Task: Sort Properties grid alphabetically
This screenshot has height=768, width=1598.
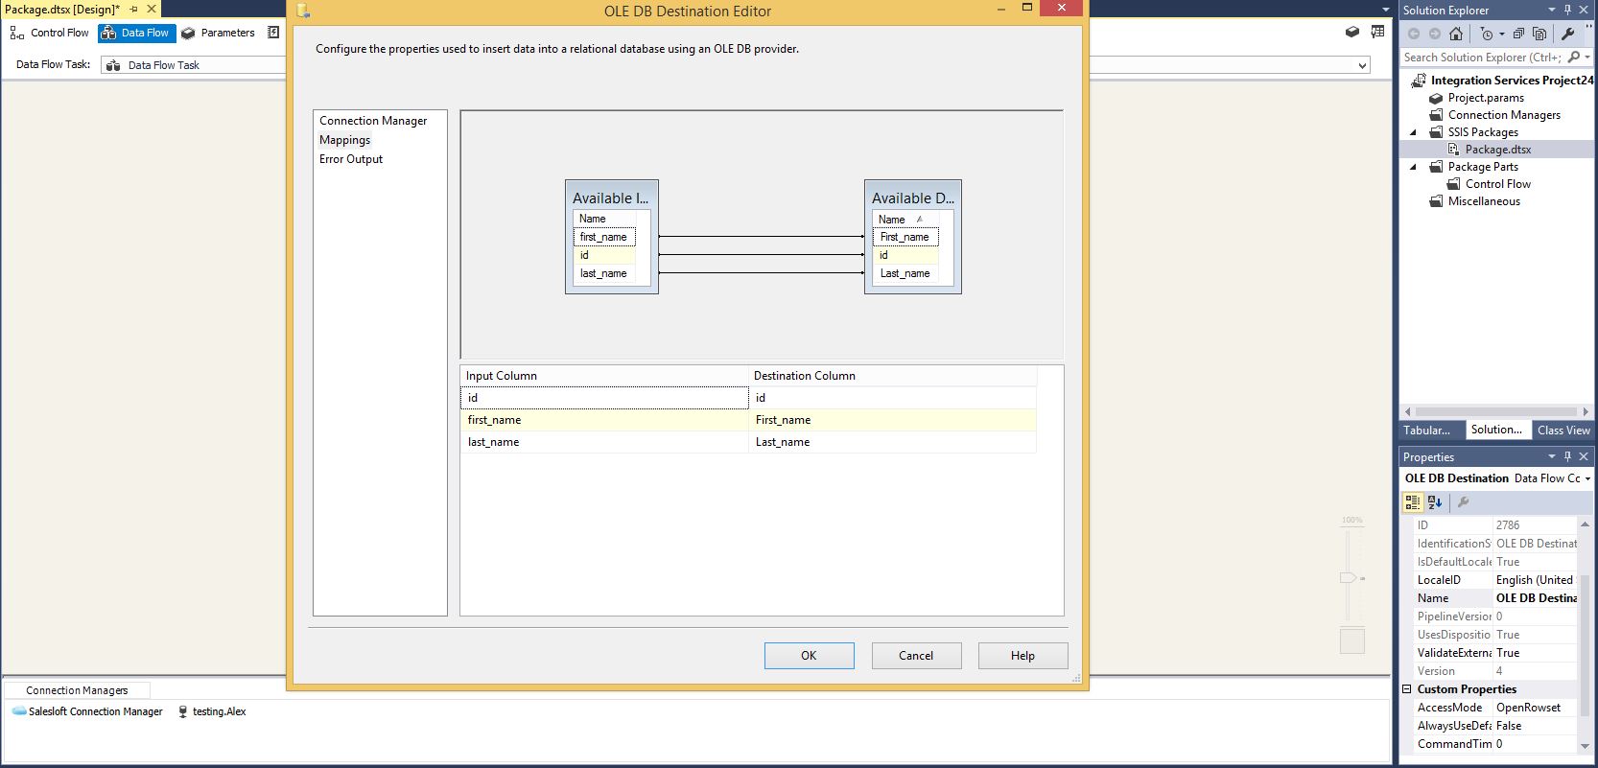Action: 1435,501
